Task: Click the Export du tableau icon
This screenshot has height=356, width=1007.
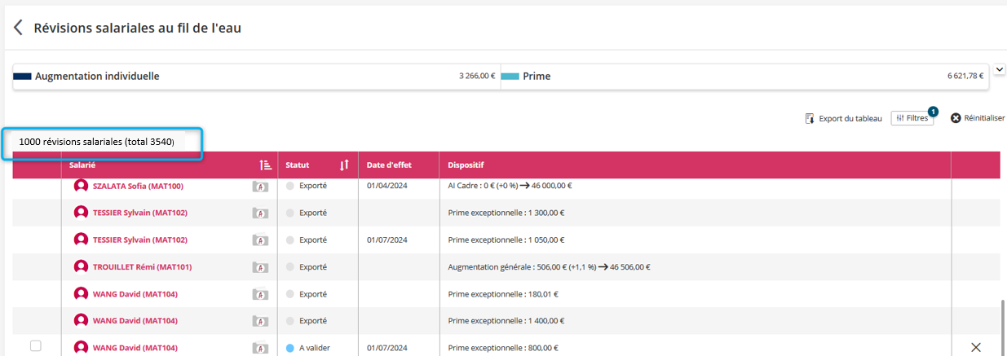Action: pyautogui.click(x=810, y=118)
